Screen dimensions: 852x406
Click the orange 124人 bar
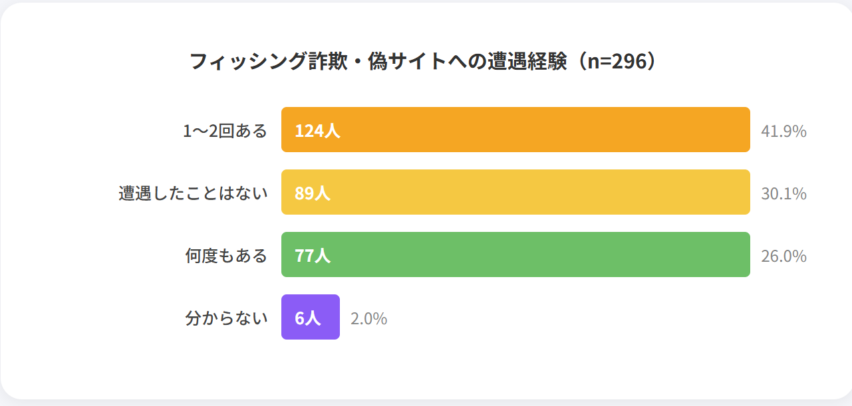coord(515,130)
